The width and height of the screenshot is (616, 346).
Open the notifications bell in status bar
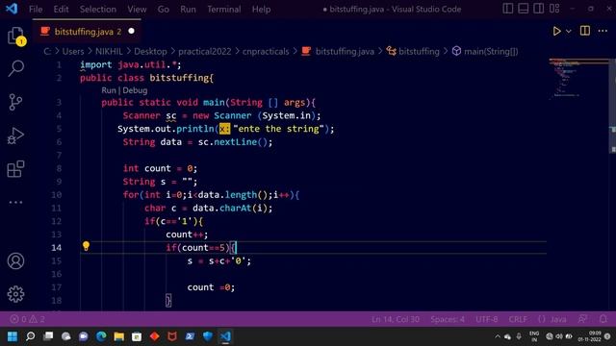click(603, 319)
